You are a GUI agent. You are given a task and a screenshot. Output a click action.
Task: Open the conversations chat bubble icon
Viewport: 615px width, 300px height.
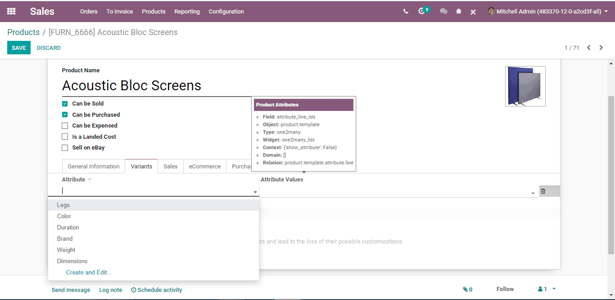coord(443,11)
